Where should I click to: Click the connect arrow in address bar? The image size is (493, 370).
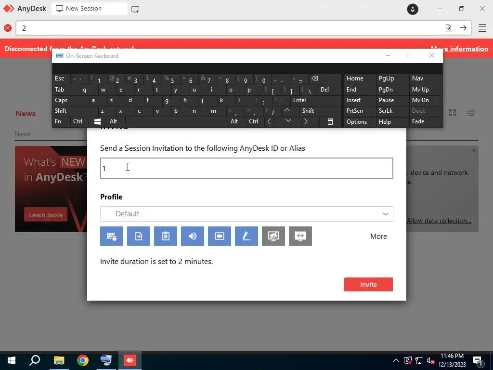tap(463, 28)
